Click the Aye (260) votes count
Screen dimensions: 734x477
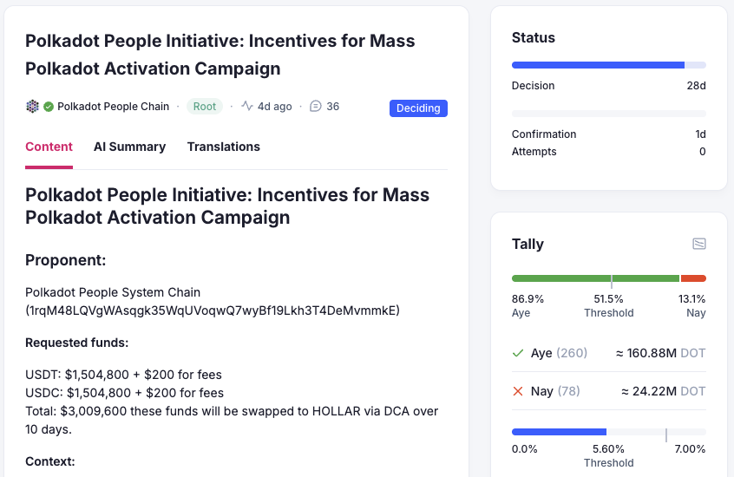571,353
